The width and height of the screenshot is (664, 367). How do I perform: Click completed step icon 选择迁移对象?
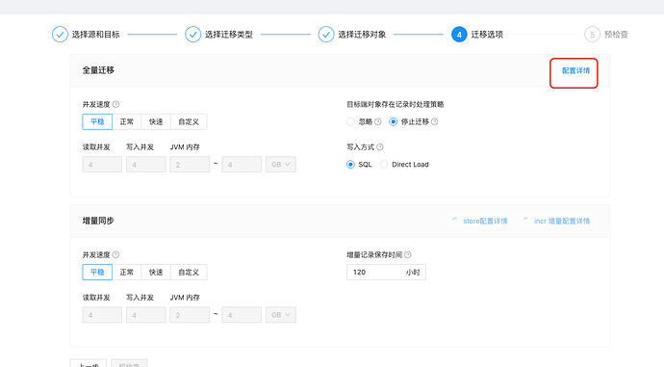[326, 35]
